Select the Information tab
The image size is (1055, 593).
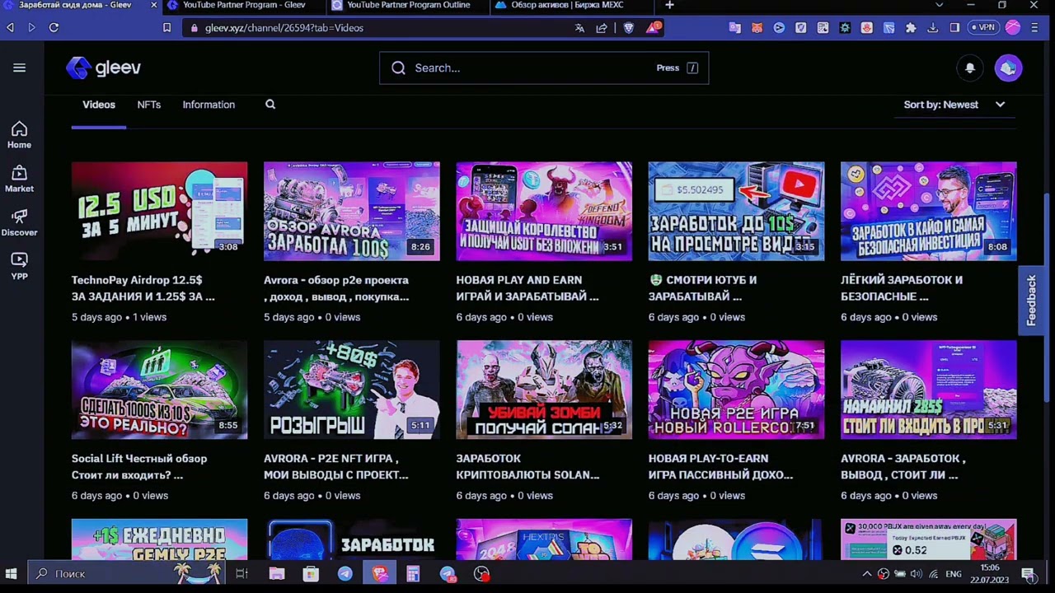[209, 105]
